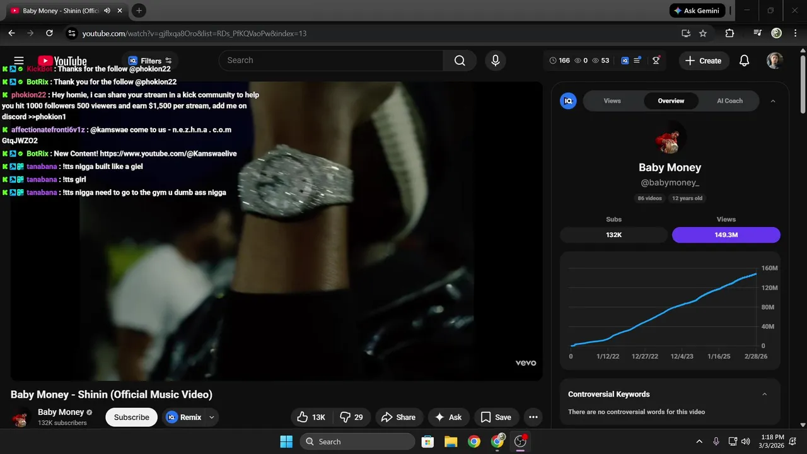
Task: Click the Create button
Action: coord(704,61)
